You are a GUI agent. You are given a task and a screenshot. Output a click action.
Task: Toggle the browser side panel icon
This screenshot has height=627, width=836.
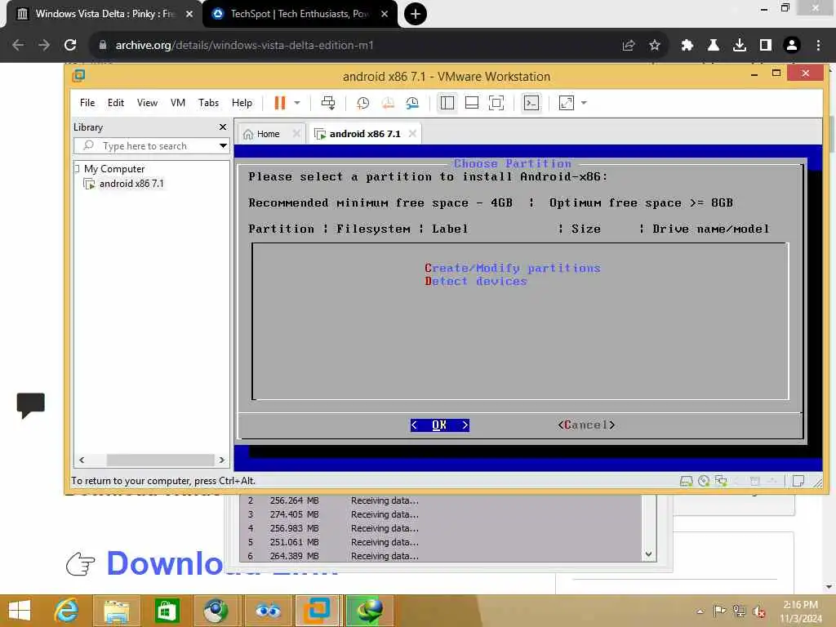point(766,46)
